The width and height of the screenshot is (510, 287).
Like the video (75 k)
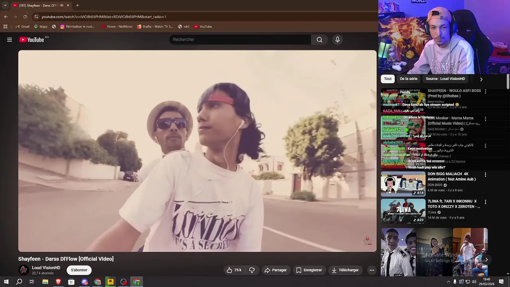[234, 270]
